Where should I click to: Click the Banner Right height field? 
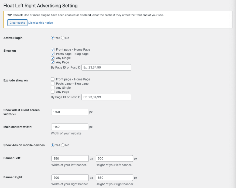point(114,178)
